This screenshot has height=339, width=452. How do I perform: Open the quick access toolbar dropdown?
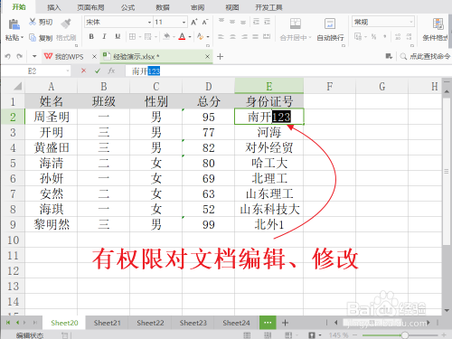coord(34,56)
